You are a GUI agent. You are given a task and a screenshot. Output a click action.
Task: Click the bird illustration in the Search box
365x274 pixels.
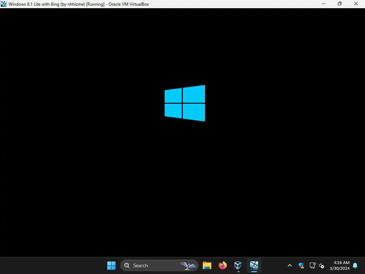188,265
